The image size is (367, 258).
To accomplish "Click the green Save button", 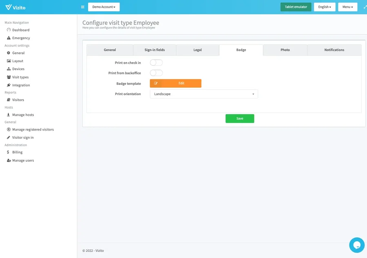I will 240,118.
